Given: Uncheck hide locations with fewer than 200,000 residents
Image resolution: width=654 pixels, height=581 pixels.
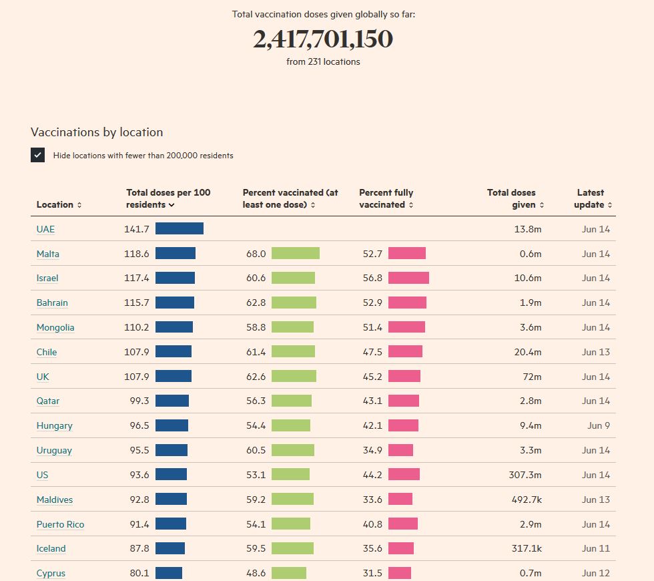Looking at the screenshot, I should pyautogui.click(x=38, y=155).
